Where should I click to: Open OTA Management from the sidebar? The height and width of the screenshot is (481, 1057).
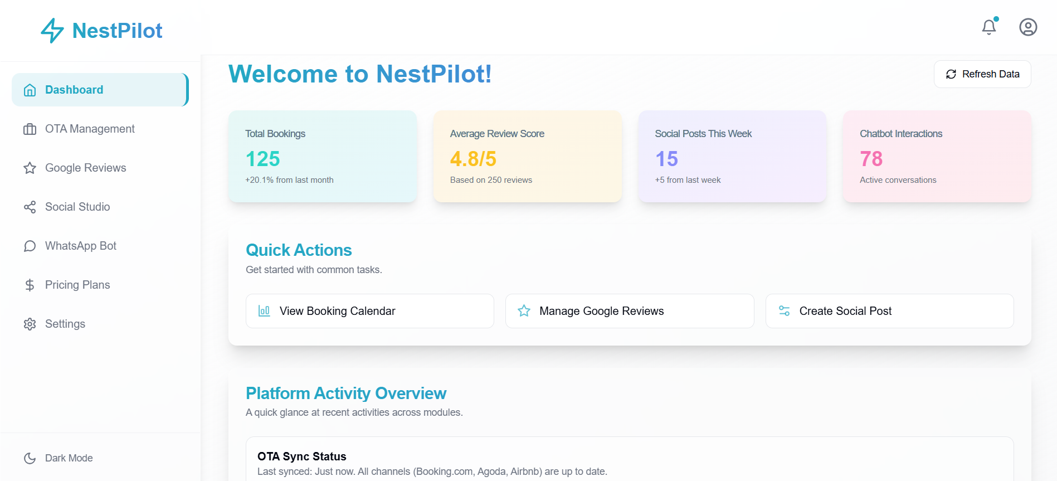pyautogui.click(x=90, y=129)
